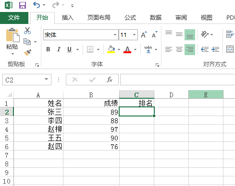This screenshot has width=235, height=186.
Task: Expand phonetic guide options arrow
Action: 156,49
